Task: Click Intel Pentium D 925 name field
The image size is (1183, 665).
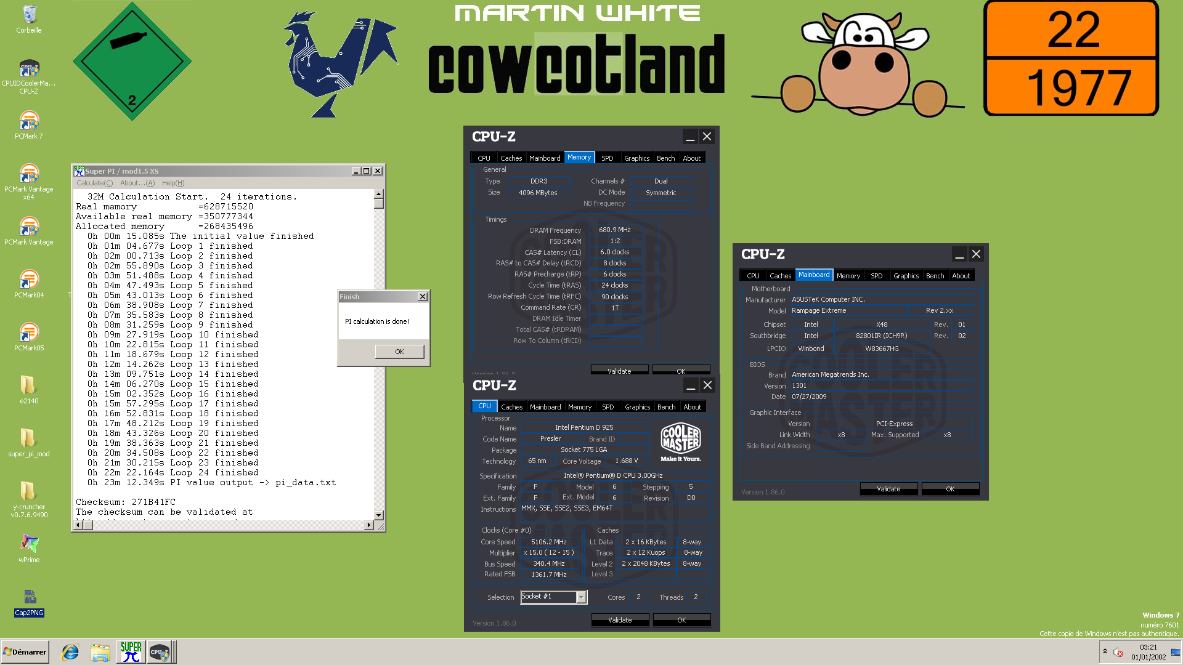Action: coord(584,427)
